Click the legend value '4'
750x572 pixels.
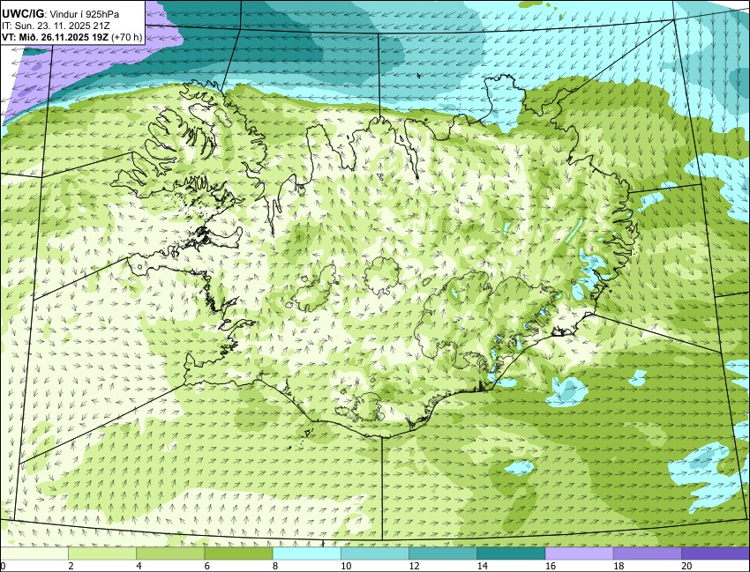coord(139,566)
